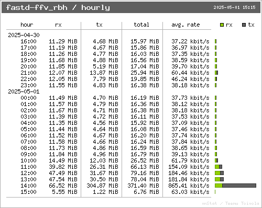Click avg rate 39.70 kbit/s

pos(190,66)
